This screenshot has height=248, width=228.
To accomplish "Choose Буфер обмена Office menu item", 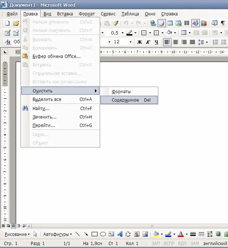I will click(x=60, y=56).
